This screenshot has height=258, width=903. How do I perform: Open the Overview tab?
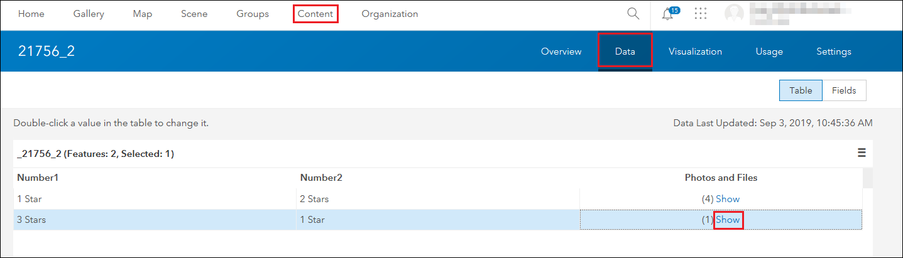(x=561, y=51)
